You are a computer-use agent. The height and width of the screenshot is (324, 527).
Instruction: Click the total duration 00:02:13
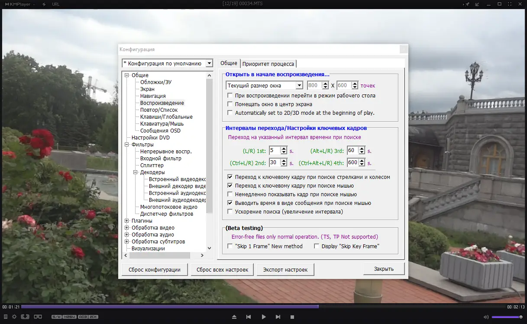516,307
